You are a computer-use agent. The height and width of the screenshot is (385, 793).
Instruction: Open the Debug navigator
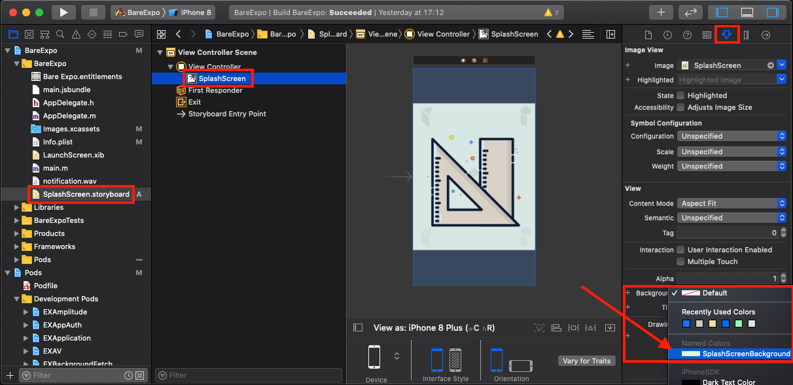[x=107, y=34]
